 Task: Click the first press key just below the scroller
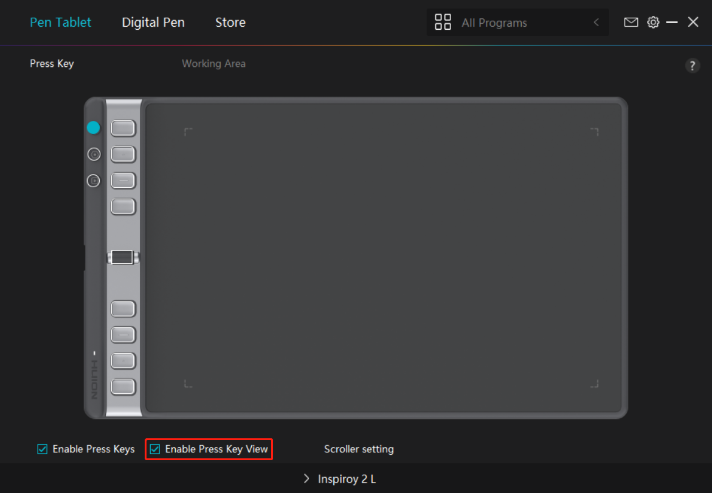click(x=123, y=309)
